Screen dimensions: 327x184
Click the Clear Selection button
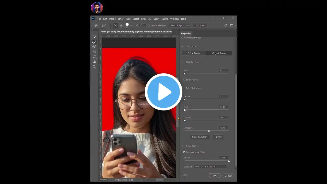[200, 137]
